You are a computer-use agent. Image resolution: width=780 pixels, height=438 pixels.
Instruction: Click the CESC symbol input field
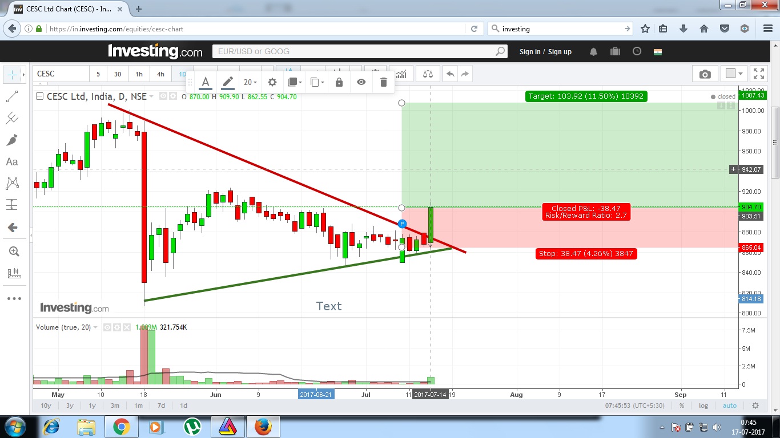(61, 74)
